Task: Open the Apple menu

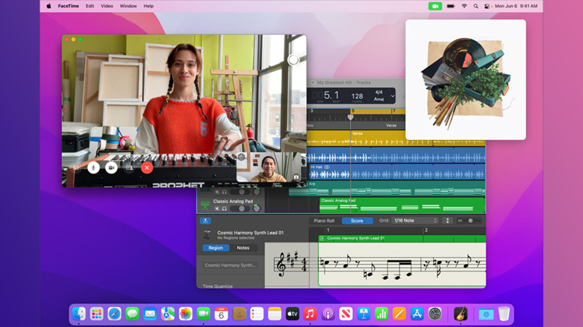Action: [x=49, y=6]
